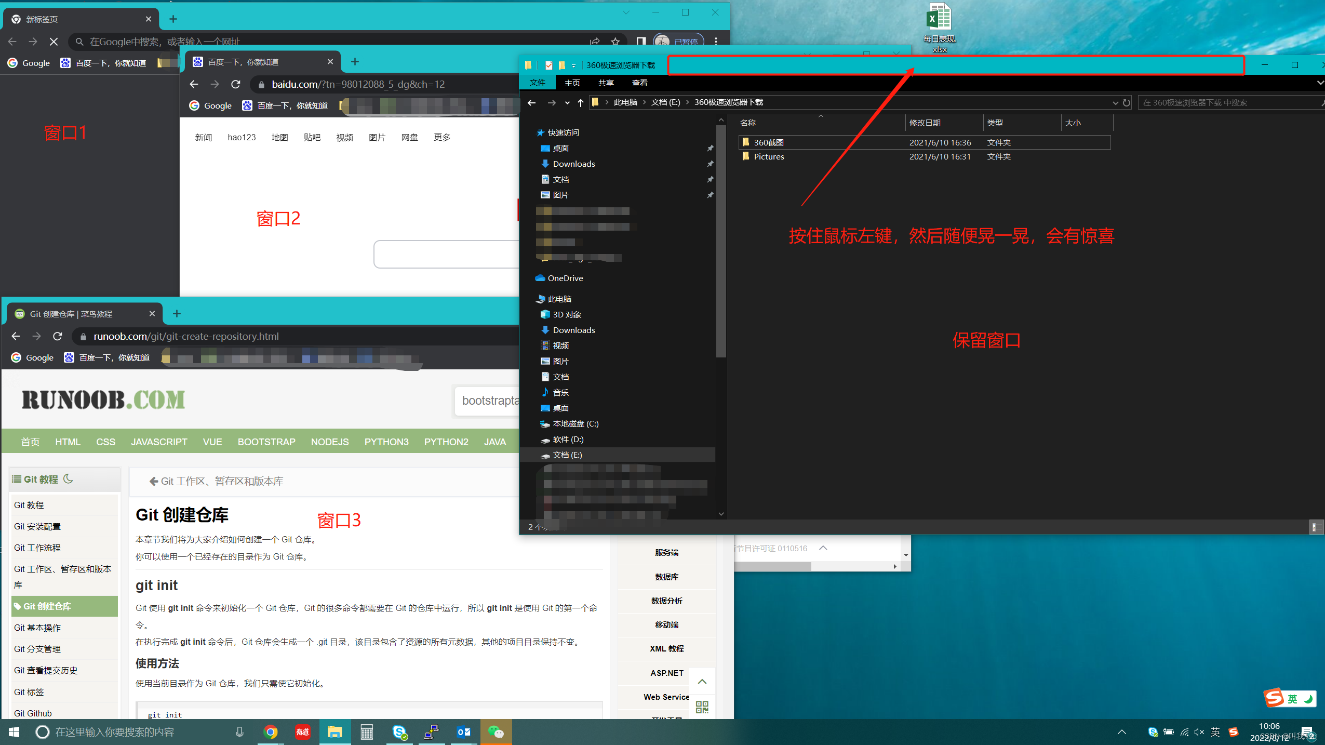Switch to the 查看 ribbon tab

(640, 84)
